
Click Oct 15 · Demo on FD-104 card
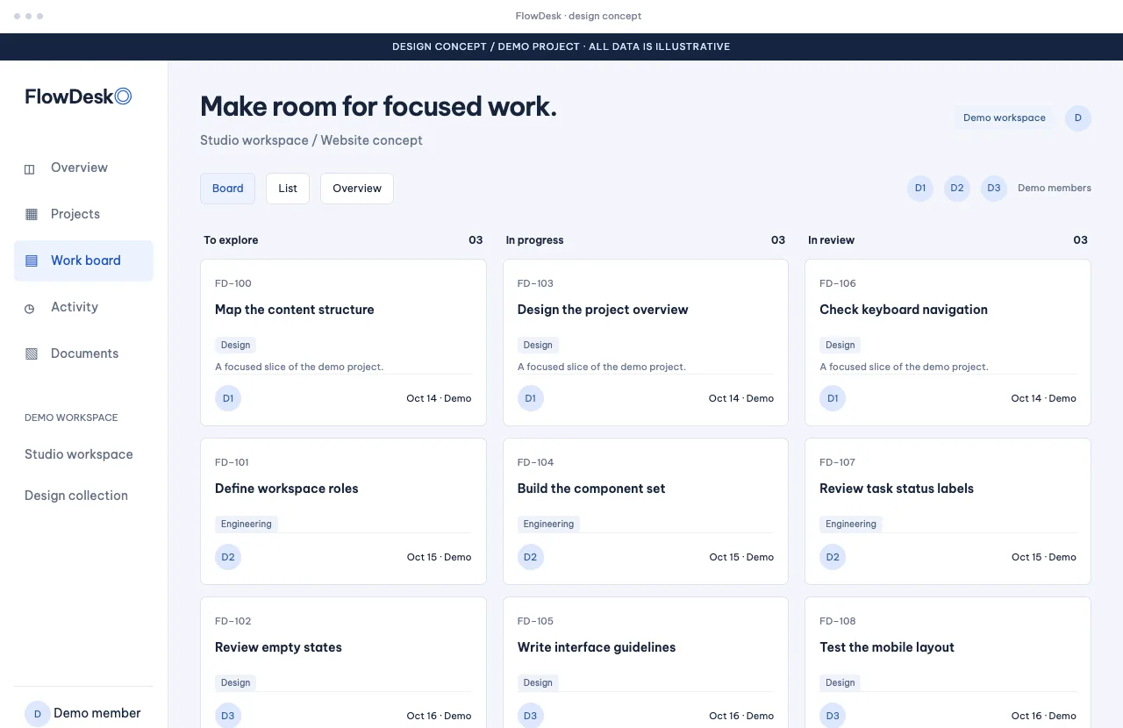click(x=741, y=557)
